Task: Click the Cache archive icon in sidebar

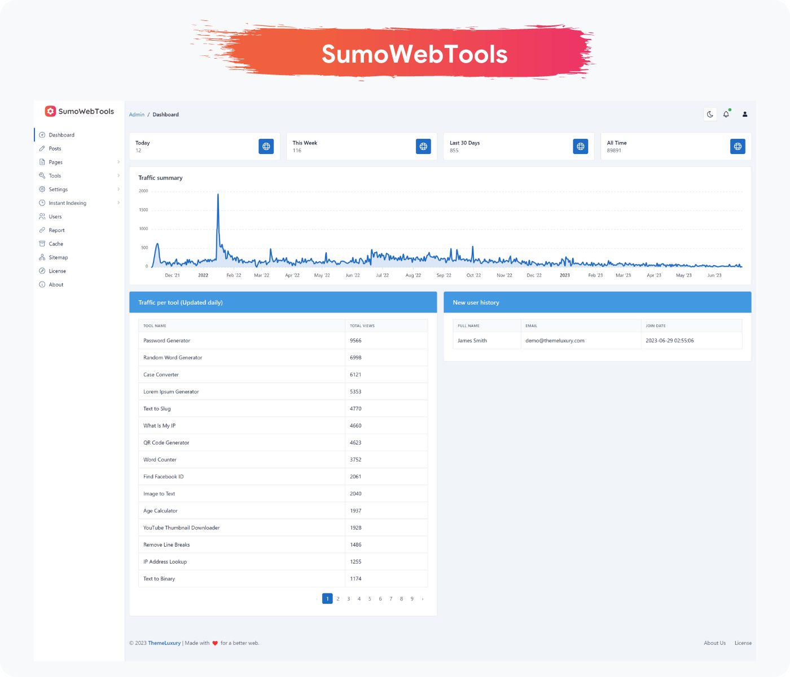Action: click(x=42, y=244)
